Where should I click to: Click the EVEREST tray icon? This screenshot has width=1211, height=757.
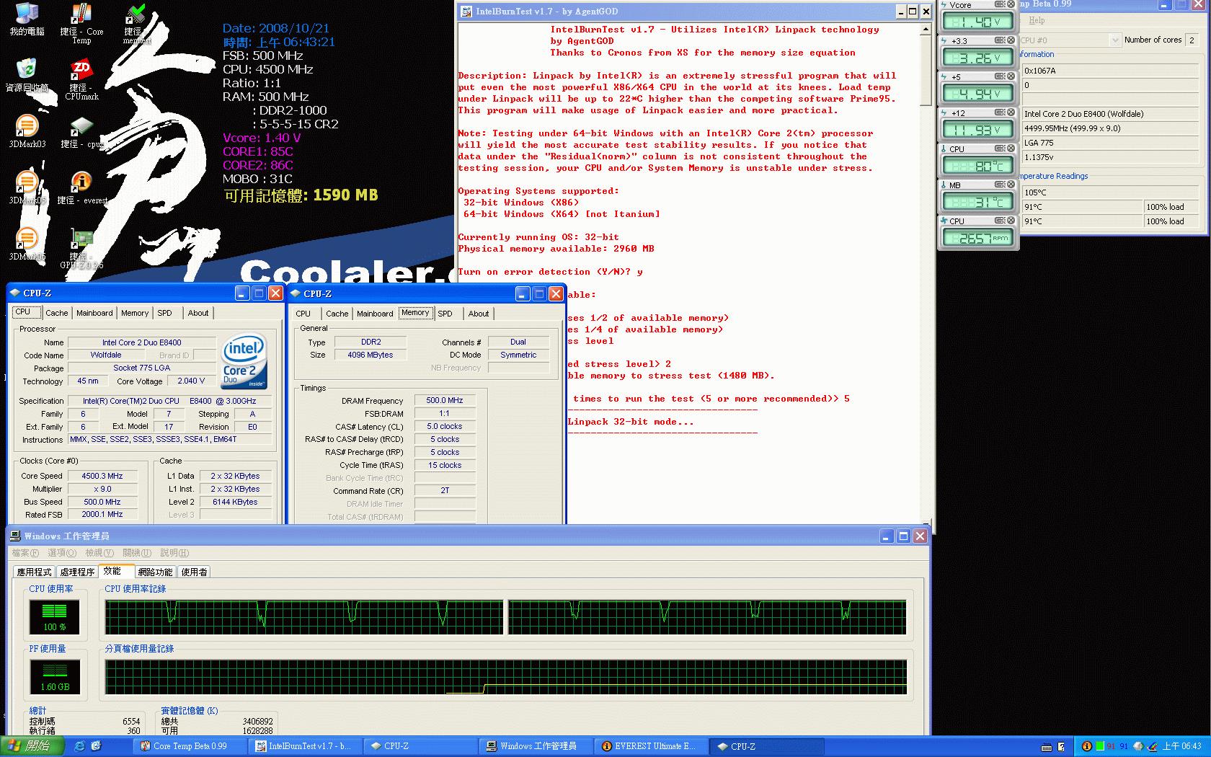(1086, 746)
